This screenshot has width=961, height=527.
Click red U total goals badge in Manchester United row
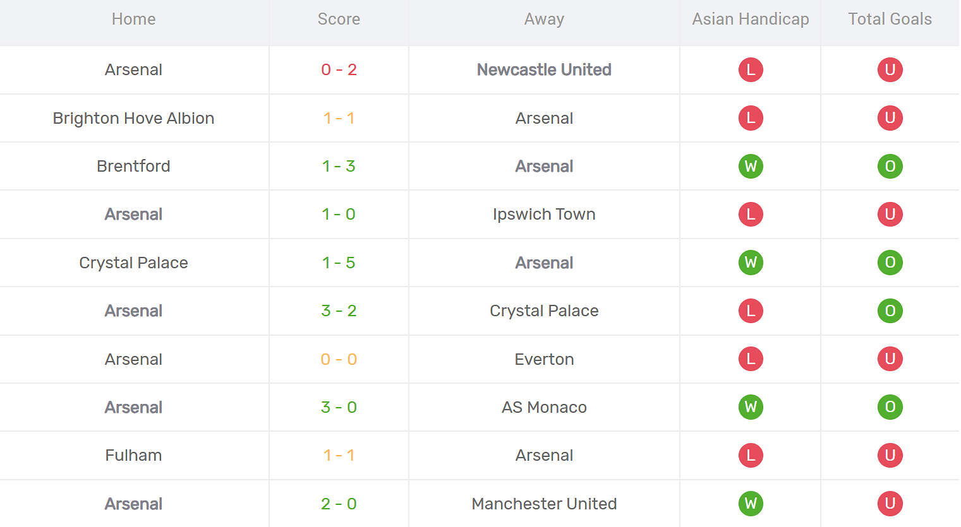[890, 504]
